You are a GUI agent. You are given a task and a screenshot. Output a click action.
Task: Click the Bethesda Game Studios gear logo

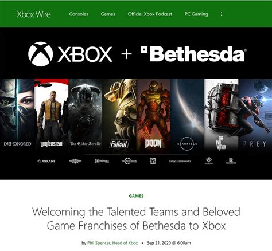129,161
